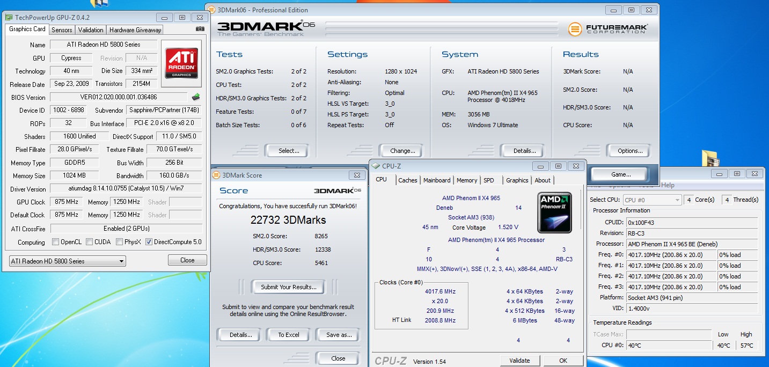Screen dimensions: 769x367
Task: Toggle the OpenCL checkbox
Action: 55,242
